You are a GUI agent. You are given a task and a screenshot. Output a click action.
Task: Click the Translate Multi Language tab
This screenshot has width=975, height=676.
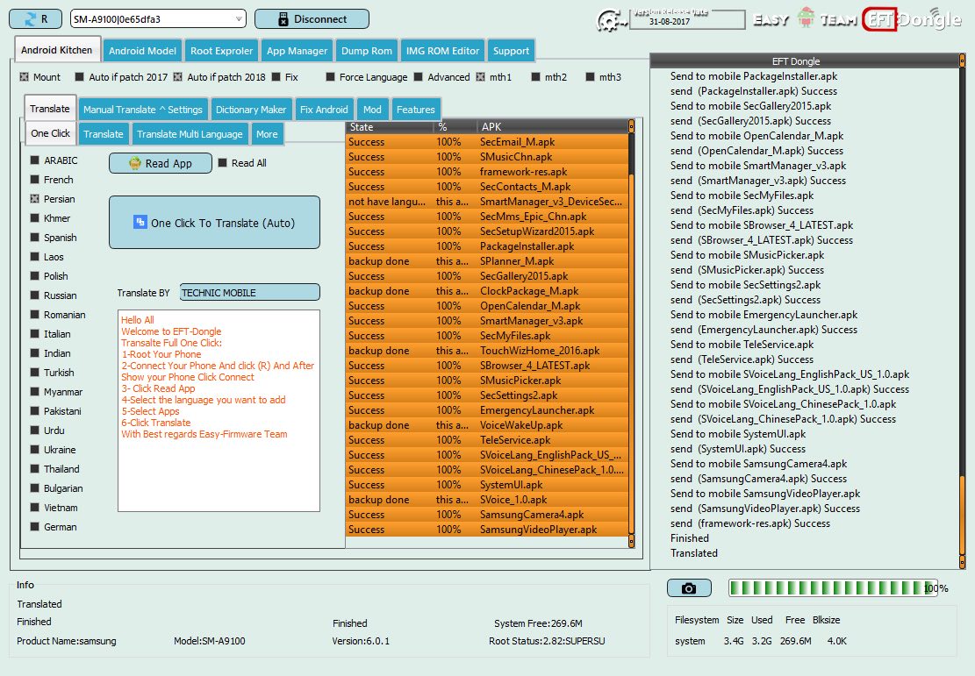coord(190,134)
